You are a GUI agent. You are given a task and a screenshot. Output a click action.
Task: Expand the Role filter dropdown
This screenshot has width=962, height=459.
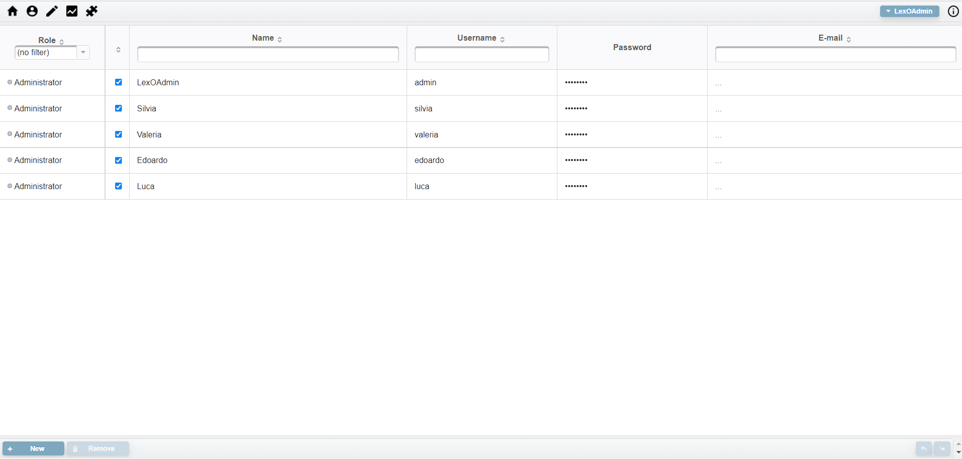(x=83, y=52)
